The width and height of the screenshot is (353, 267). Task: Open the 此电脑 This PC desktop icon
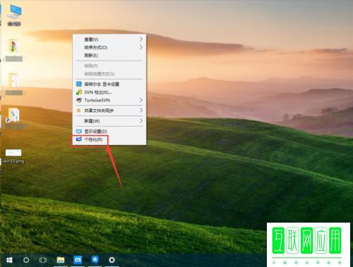[14, 15]
